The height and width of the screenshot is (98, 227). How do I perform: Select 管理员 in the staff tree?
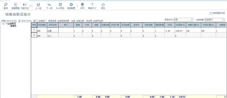(13, 26)
